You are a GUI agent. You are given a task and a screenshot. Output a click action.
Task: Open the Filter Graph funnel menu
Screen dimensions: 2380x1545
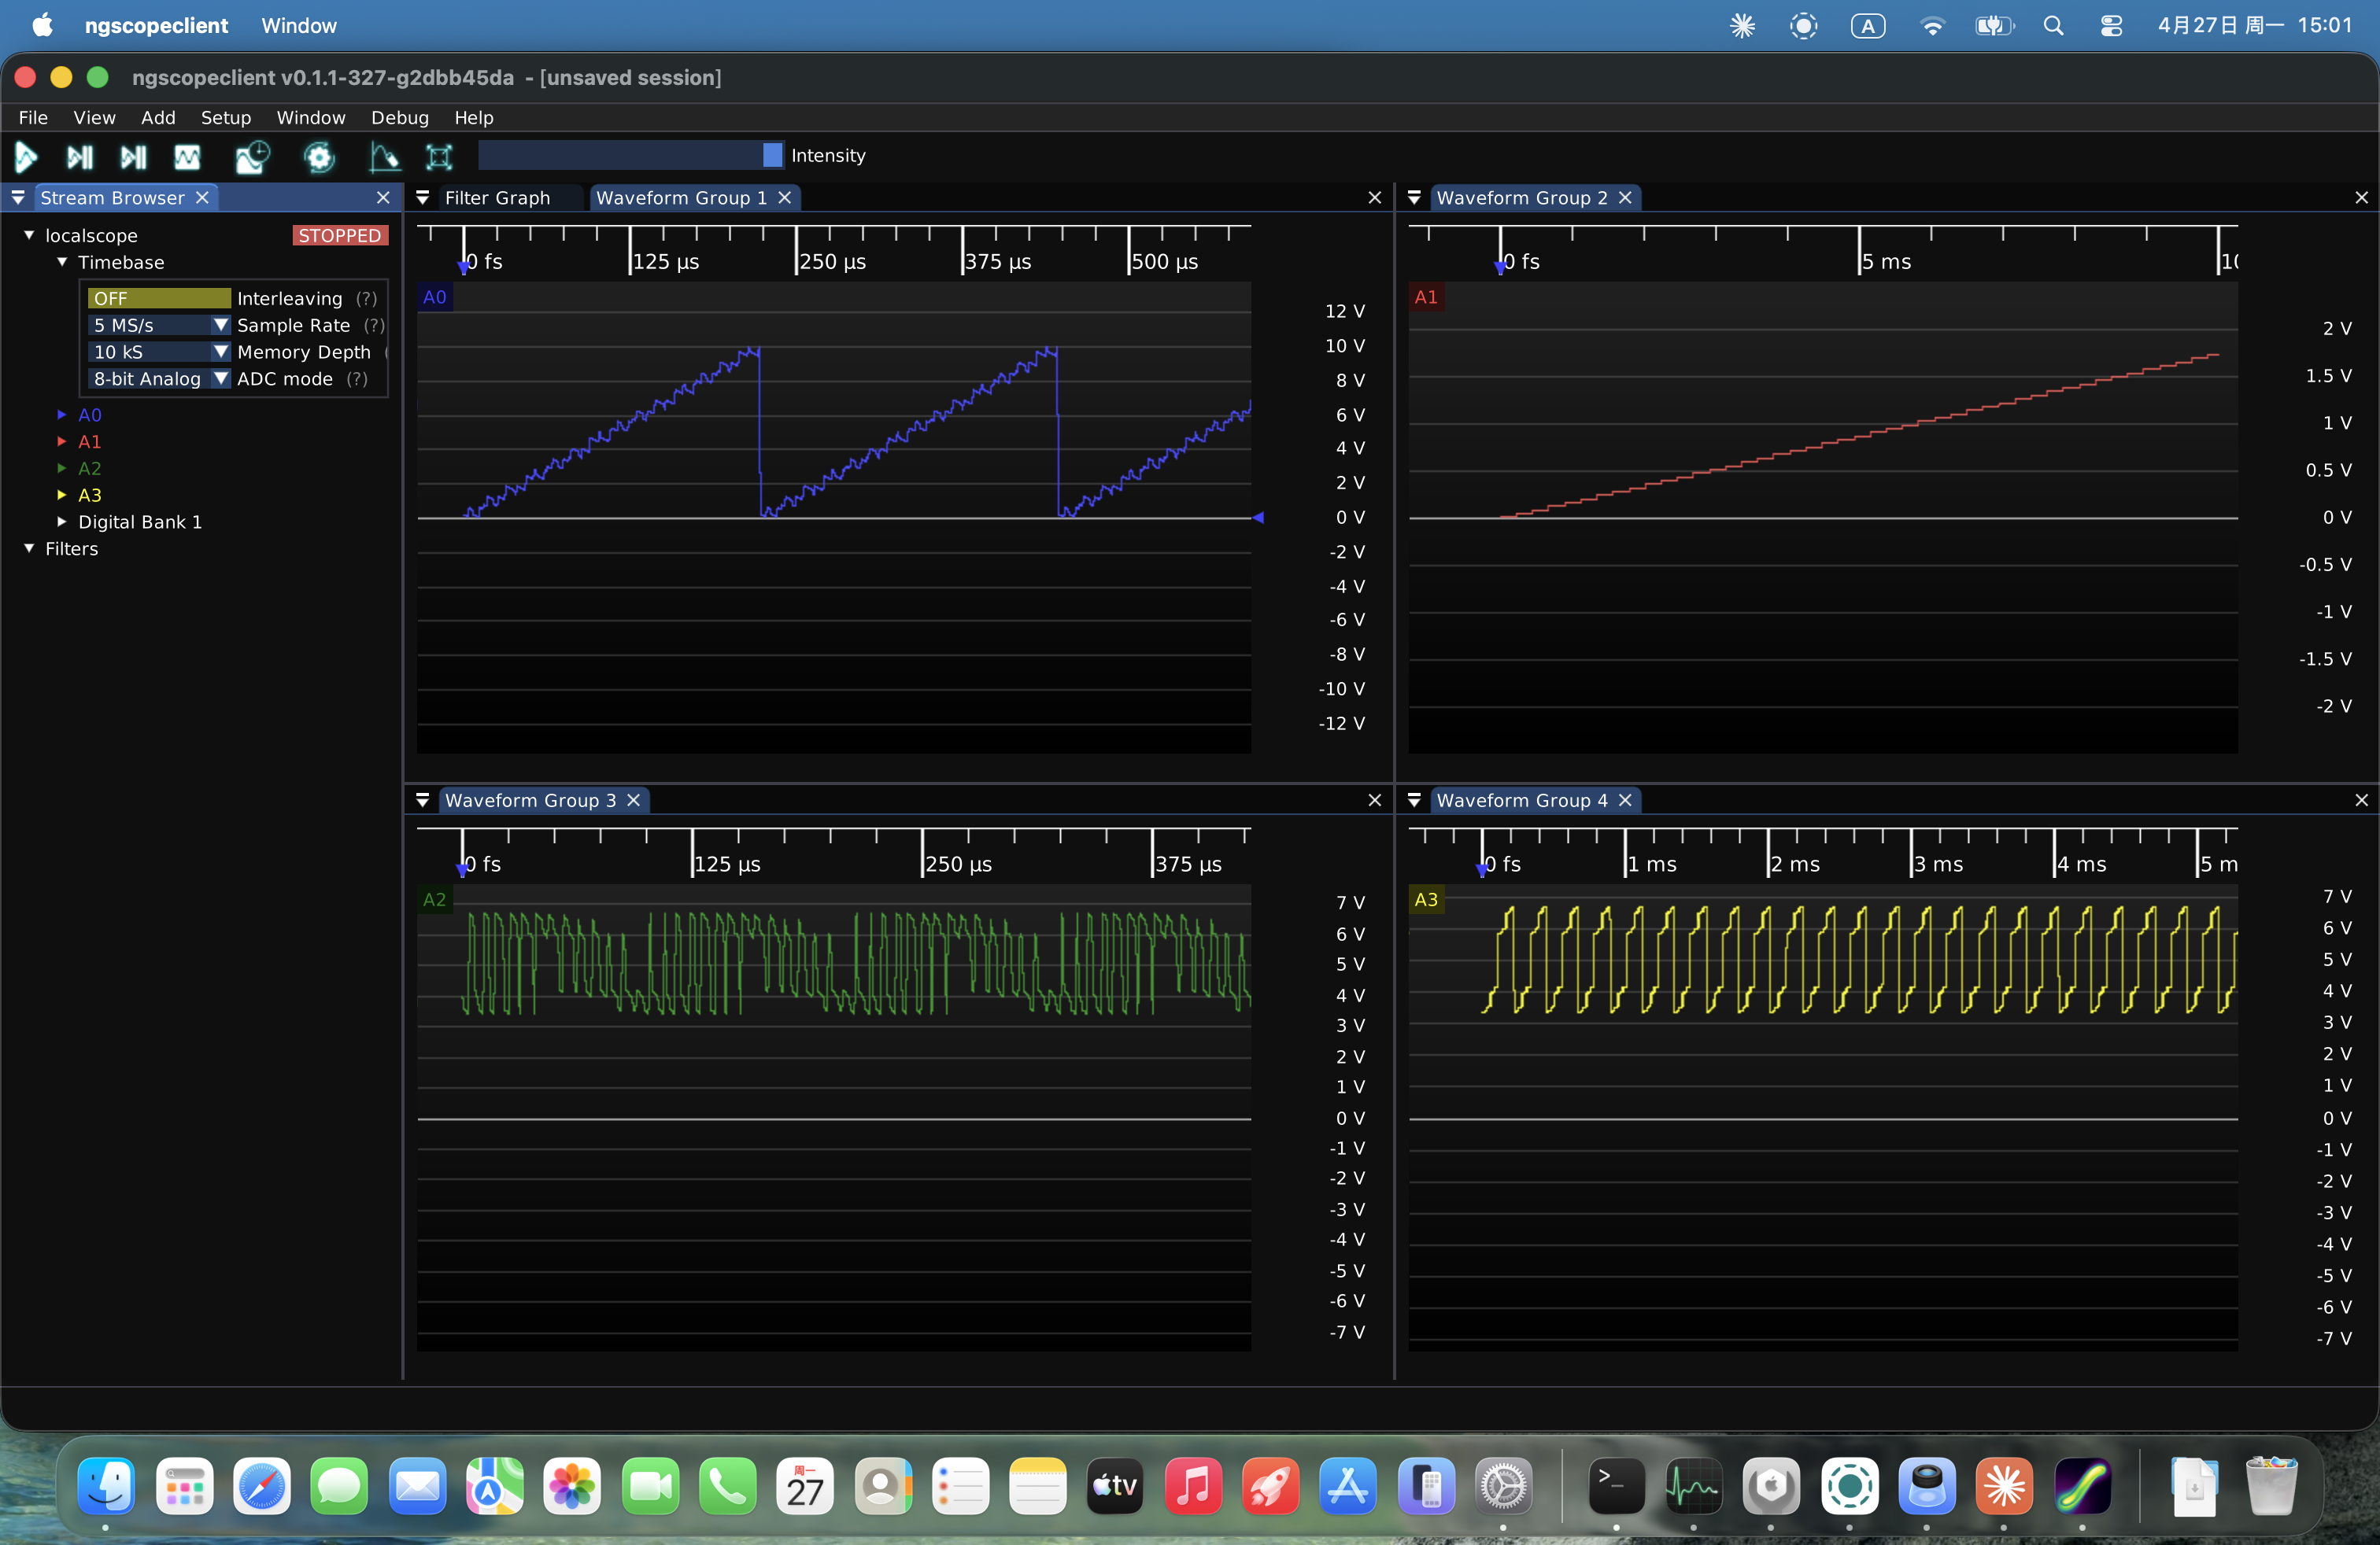[x=422, y=198]
